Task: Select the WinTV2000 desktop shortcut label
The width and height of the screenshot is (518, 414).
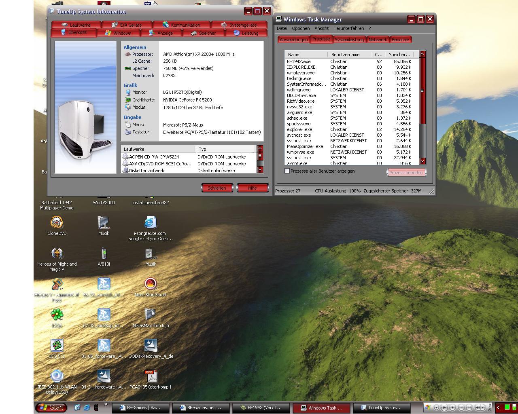Action: (x=104, y=203)
